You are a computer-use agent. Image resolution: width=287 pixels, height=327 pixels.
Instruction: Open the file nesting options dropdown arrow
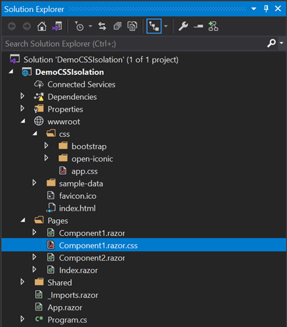tap(166, 26)
